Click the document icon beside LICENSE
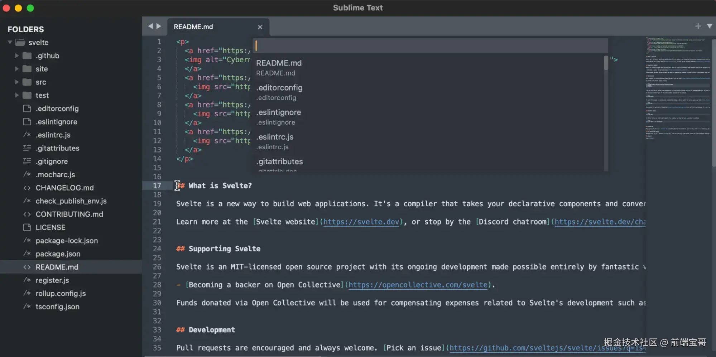The width and height of the screenshot is (716, 357). pos(27,227)
